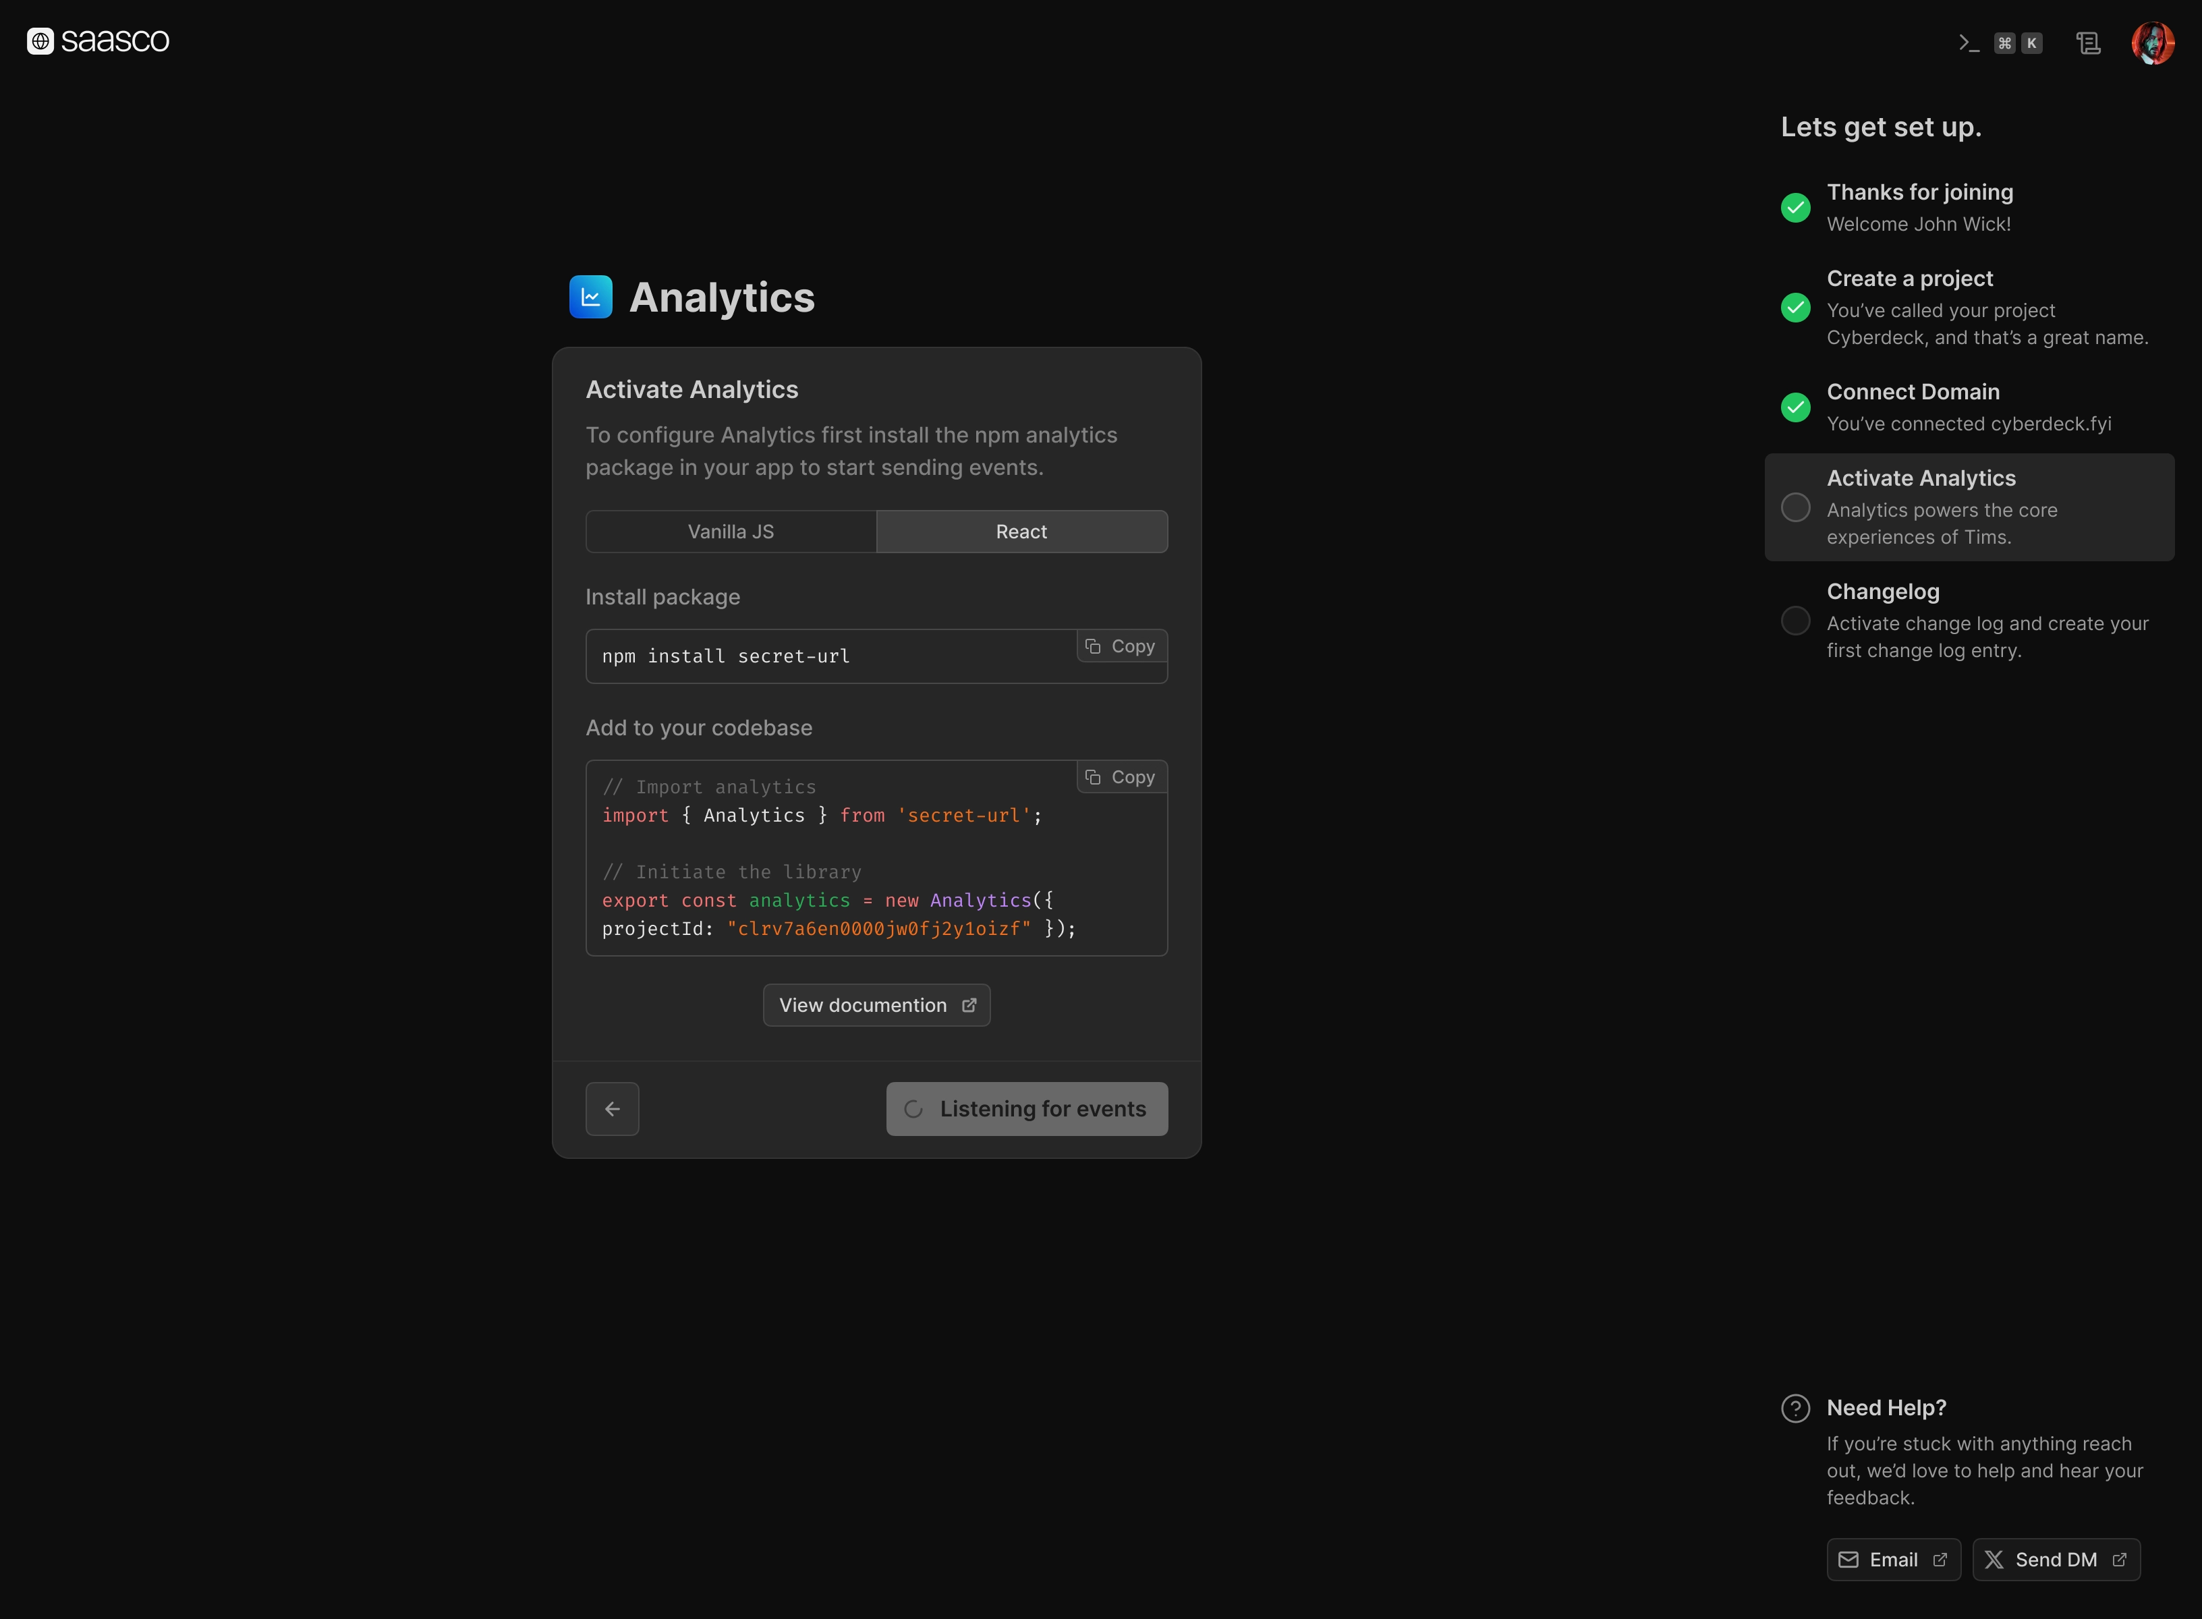Click the npm install secret-url code field
The image size is (2202, 1619).
coord(876,656)
